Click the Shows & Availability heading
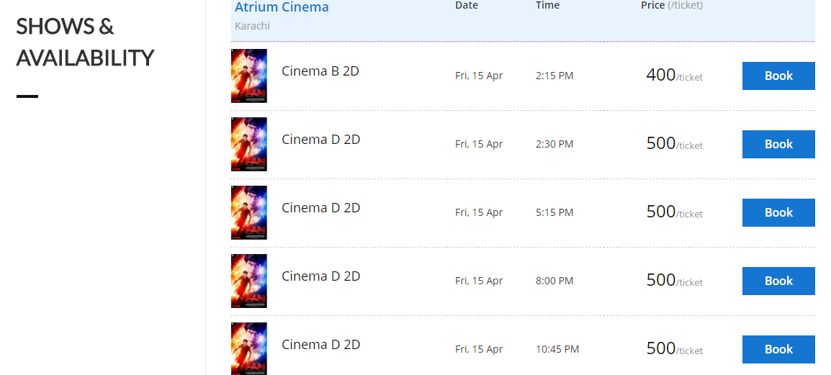 click(x=85, y=42)
